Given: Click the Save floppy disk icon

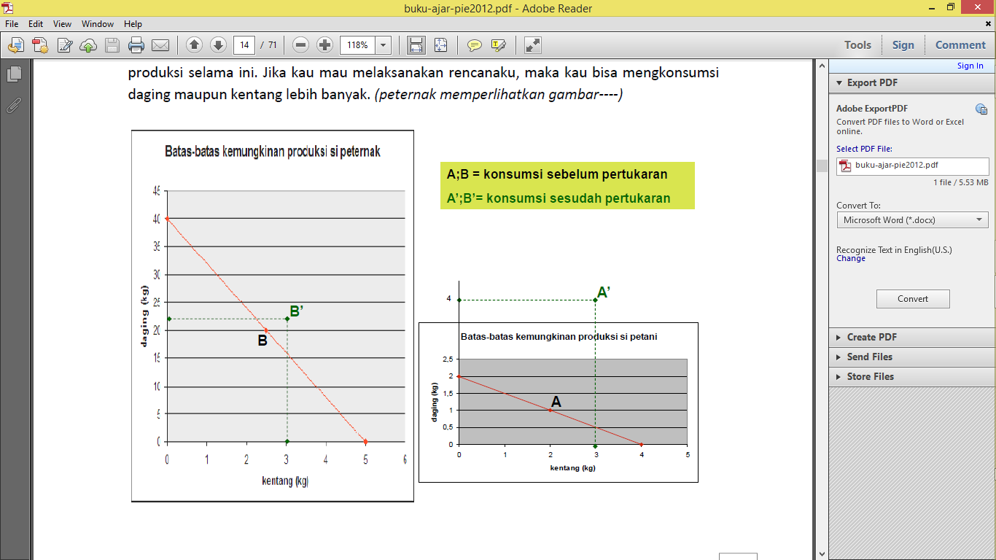Looking at the screenshot, I should (112, 45).
